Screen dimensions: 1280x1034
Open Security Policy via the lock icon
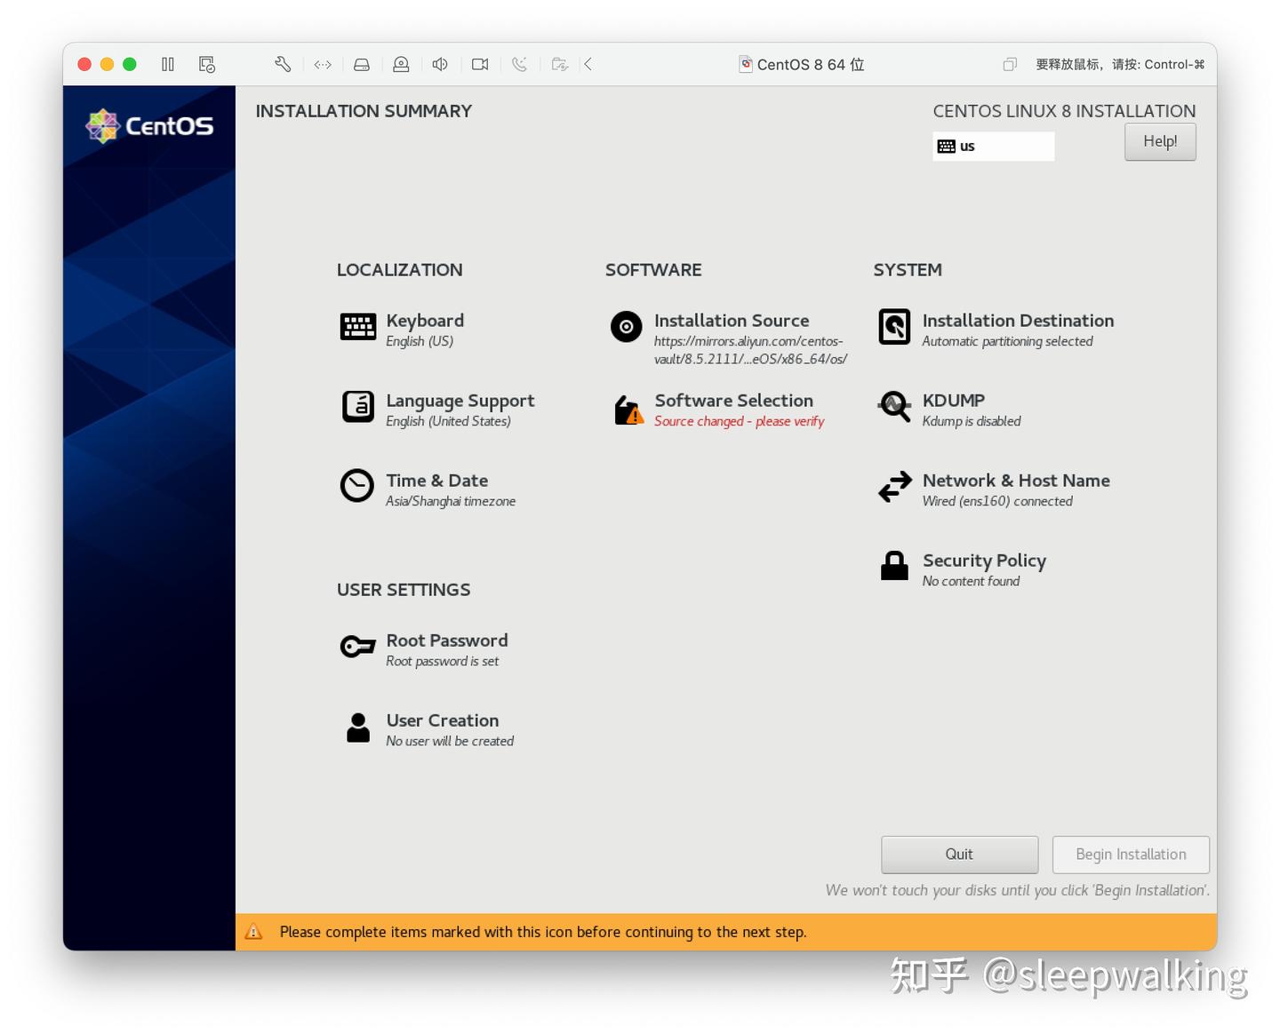894,566
